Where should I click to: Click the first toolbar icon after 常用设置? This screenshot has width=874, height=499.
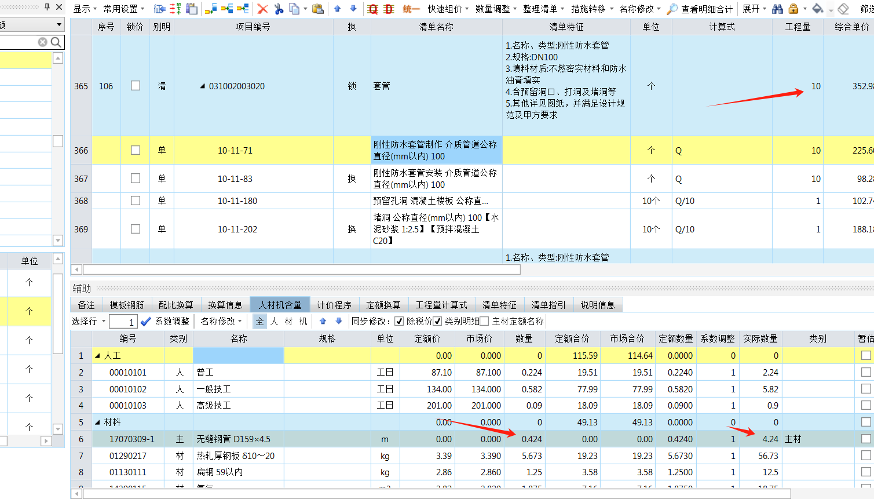coord(160,9)
